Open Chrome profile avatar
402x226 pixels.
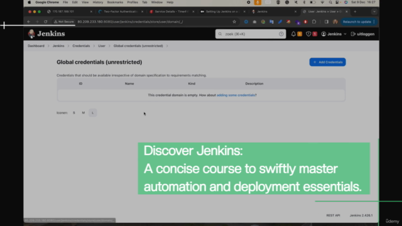pyautogui.click(x=335, y=22)
